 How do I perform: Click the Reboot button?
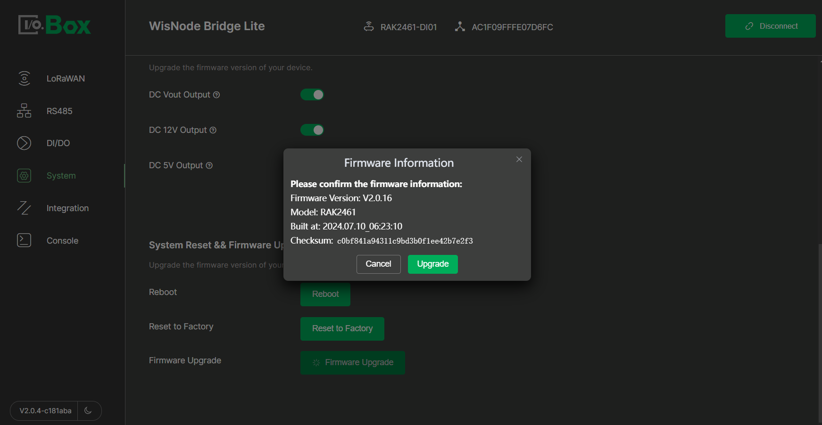[325, 294]
